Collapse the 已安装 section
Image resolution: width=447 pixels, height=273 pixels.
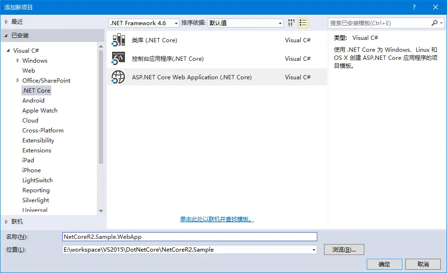click(x=6, y=36)
